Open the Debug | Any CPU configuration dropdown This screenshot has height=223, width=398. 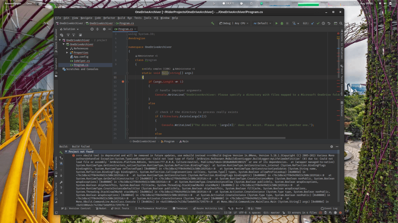click(234, 23)
